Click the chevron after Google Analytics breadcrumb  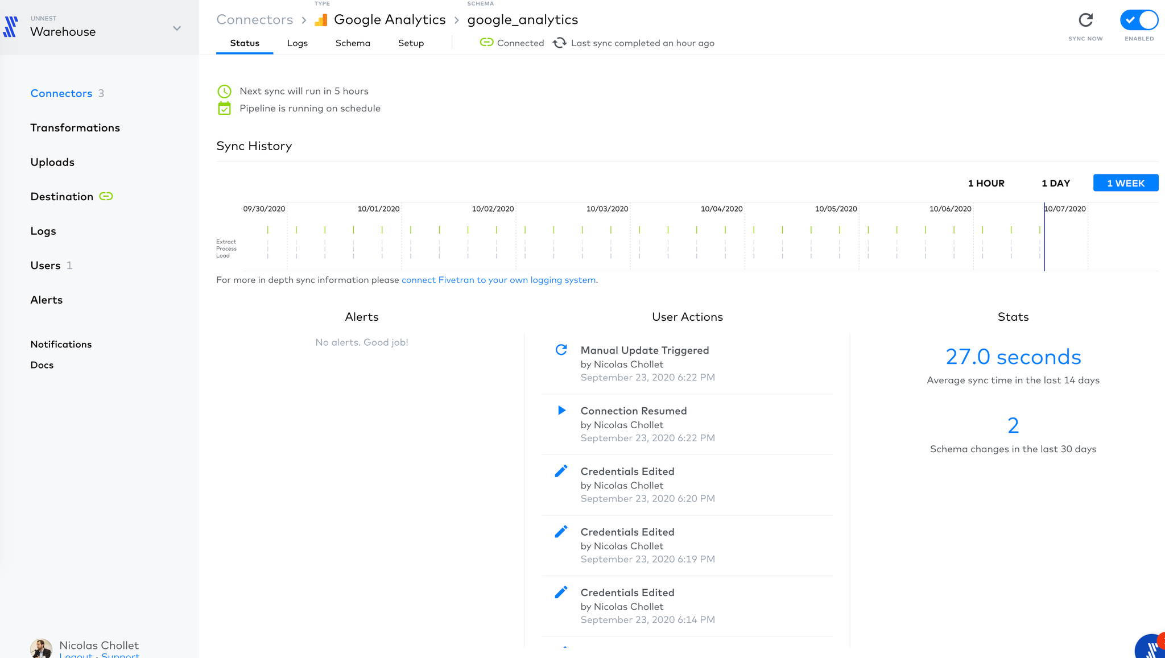pos(456,20)
